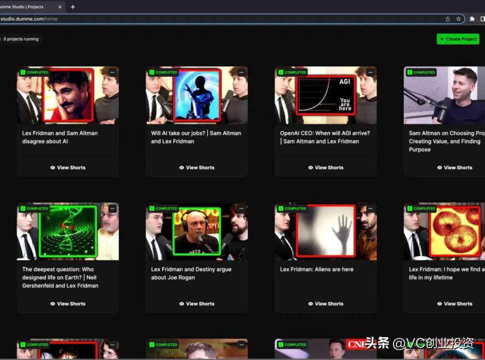Open the green DNA helix thumbnail

(x=68, y=231)
